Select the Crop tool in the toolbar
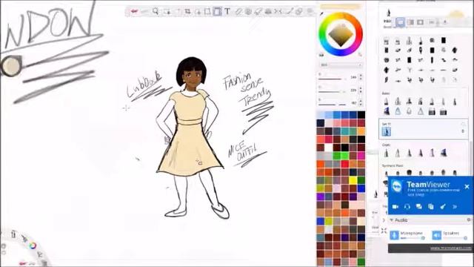Viewport: 474px width, 267px height. tap(187, 12)
